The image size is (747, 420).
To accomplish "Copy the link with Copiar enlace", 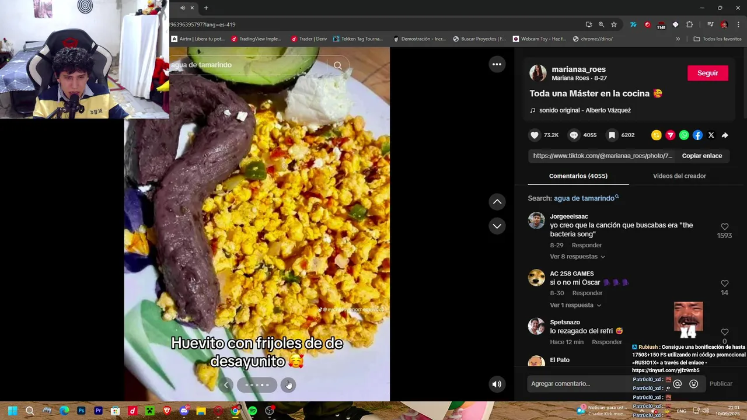I will click(702, 156).
